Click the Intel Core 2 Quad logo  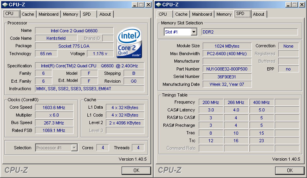[x=129, y=43]
